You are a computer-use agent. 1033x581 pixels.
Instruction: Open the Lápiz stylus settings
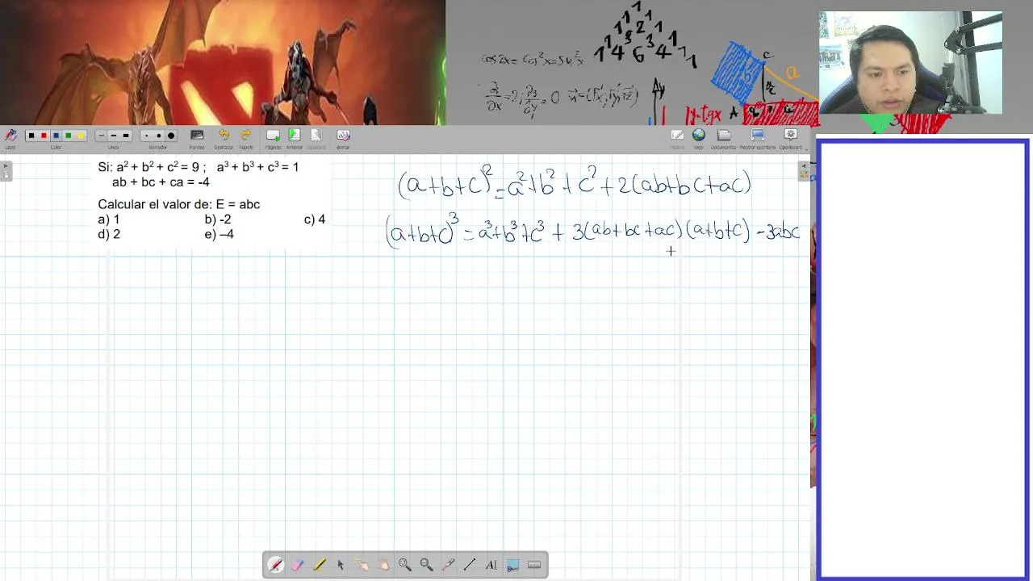pos(10,136)
